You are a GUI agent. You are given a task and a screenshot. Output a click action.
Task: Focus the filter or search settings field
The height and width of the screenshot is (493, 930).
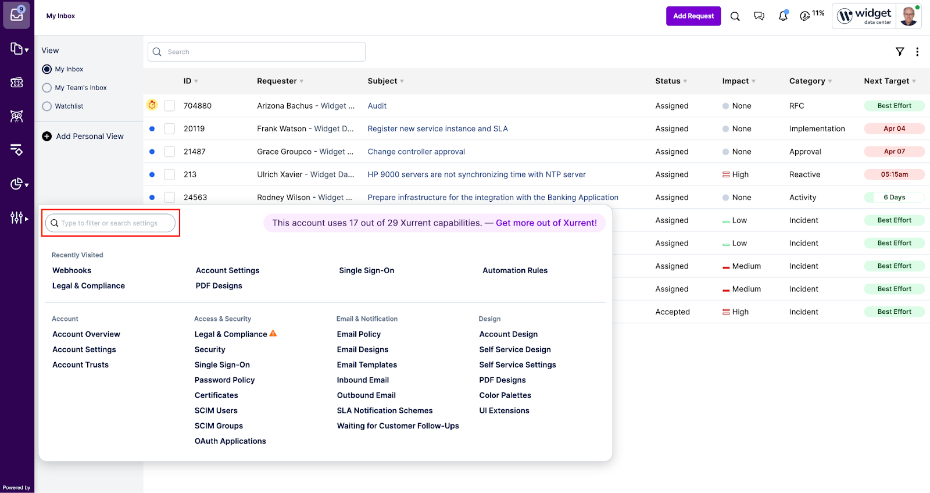point(110,223)
